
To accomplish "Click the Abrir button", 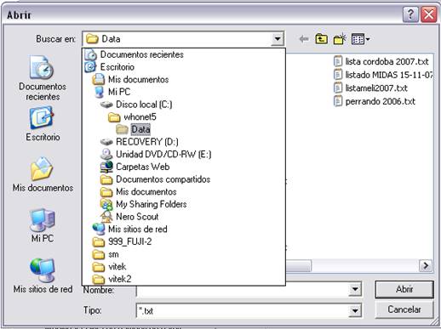I will tap(404, 289).
